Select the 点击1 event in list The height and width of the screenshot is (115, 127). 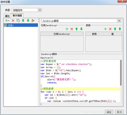tap(21, 25)
